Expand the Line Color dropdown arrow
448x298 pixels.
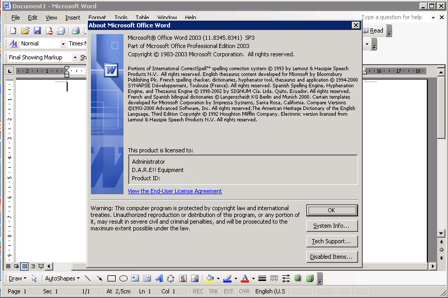236,278
